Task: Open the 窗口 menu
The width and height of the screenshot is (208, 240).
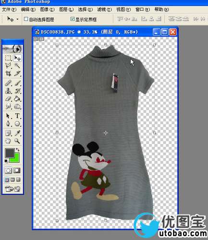Action: (143, 10)
